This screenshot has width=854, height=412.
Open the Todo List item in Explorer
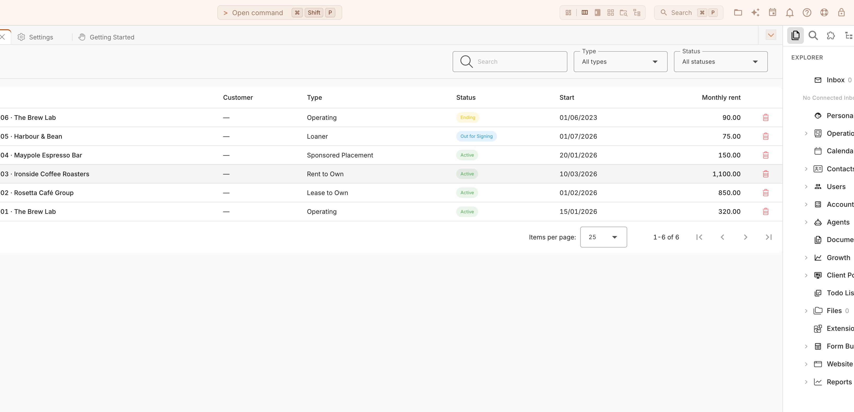point(834,293)
